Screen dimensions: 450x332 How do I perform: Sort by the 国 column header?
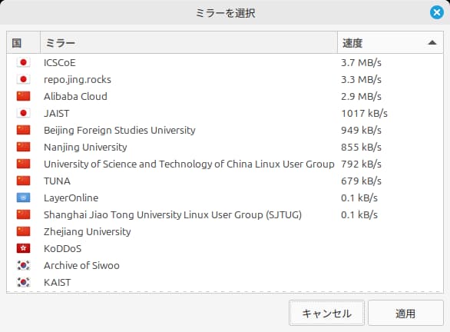pos(23,43)
